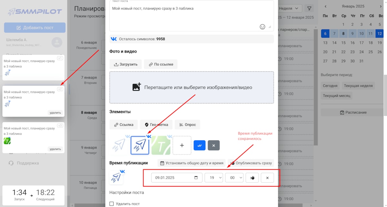
Task: Open Поддержка in sidebar
Action: [x=24, y=163]
